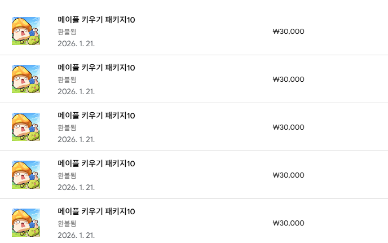
Task: Click the game icon in the fourth purchase row
Action: (x=26, y=175)
